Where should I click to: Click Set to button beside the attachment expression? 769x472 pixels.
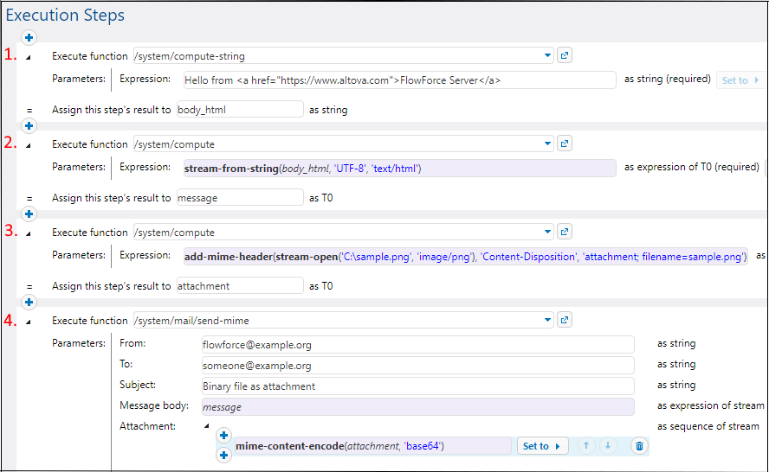click(542, 446)
